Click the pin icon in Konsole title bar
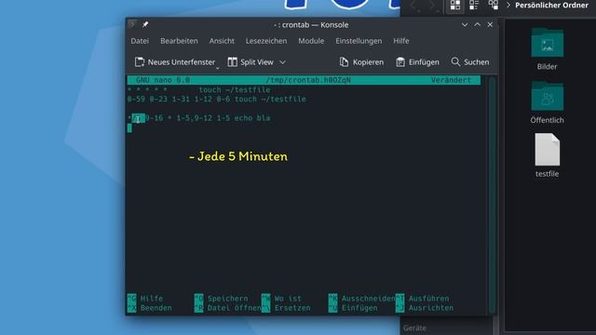 (x=145, y=25)
